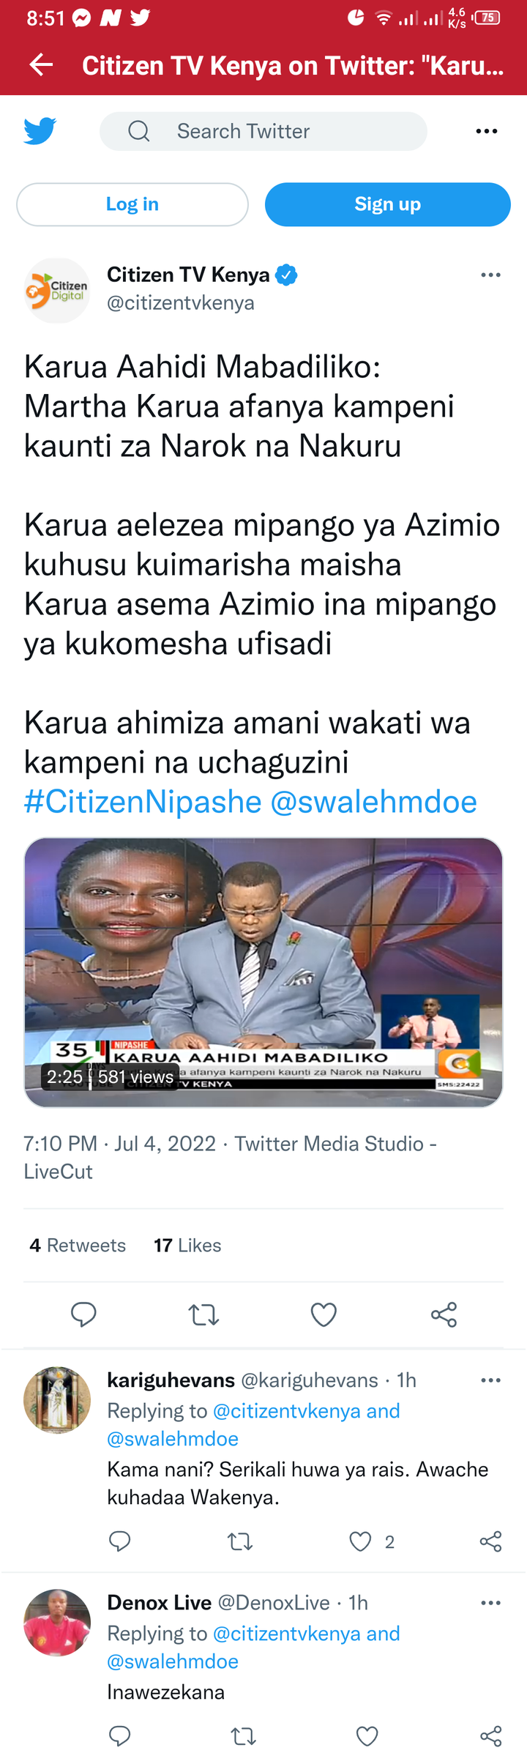
Task: Expand more options on kariguhevans reply
Action: coord(490,1380)
